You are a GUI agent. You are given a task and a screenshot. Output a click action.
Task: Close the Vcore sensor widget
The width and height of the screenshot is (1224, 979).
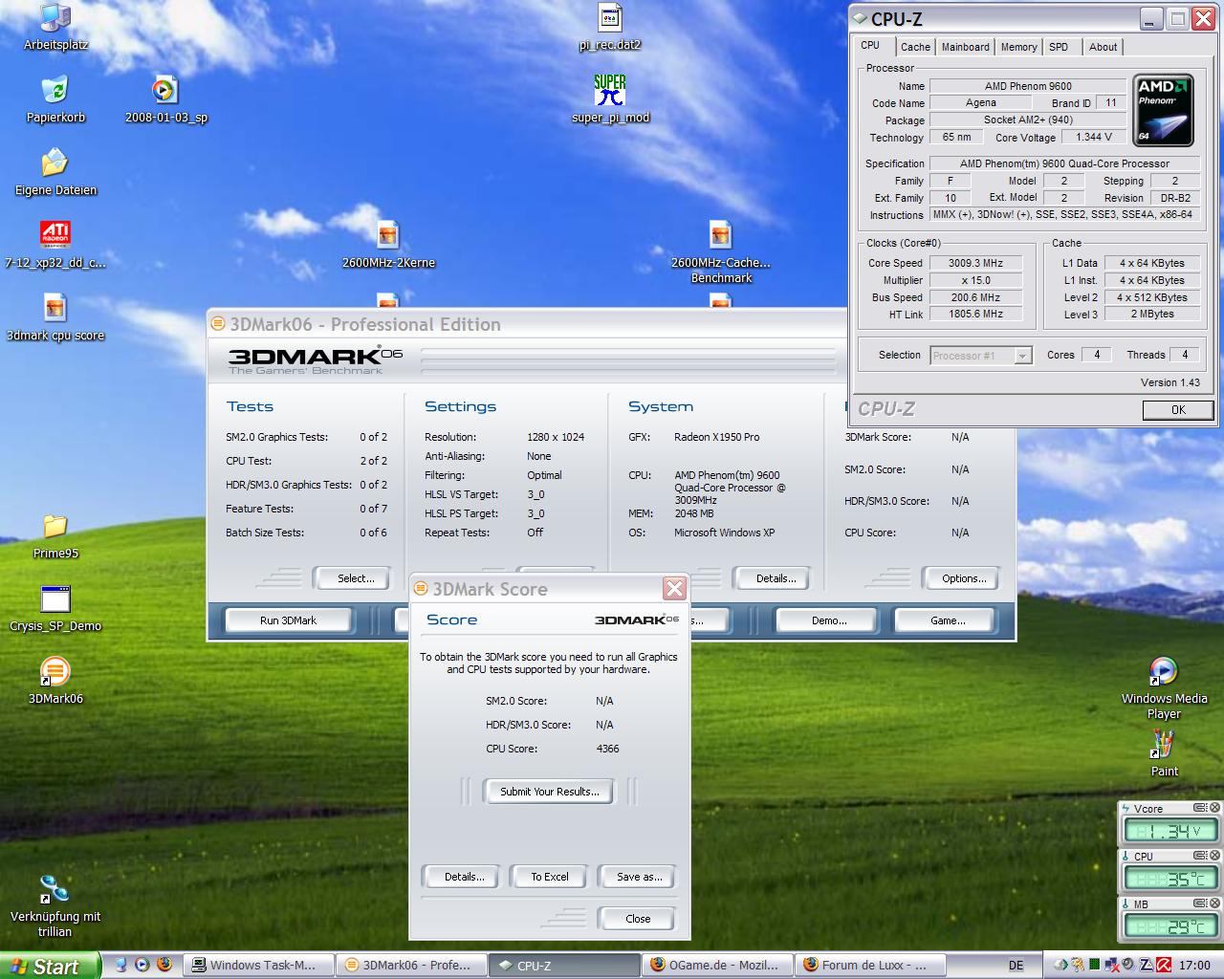[1215, 808]
